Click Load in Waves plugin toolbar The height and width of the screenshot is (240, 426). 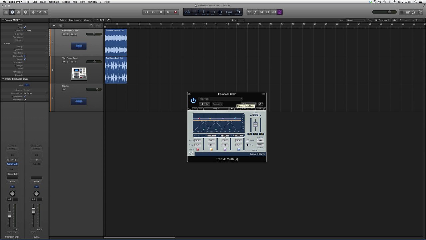252,109
